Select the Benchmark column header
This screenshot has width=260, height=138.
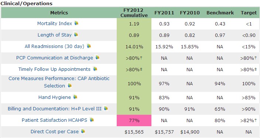pos(220,13)
